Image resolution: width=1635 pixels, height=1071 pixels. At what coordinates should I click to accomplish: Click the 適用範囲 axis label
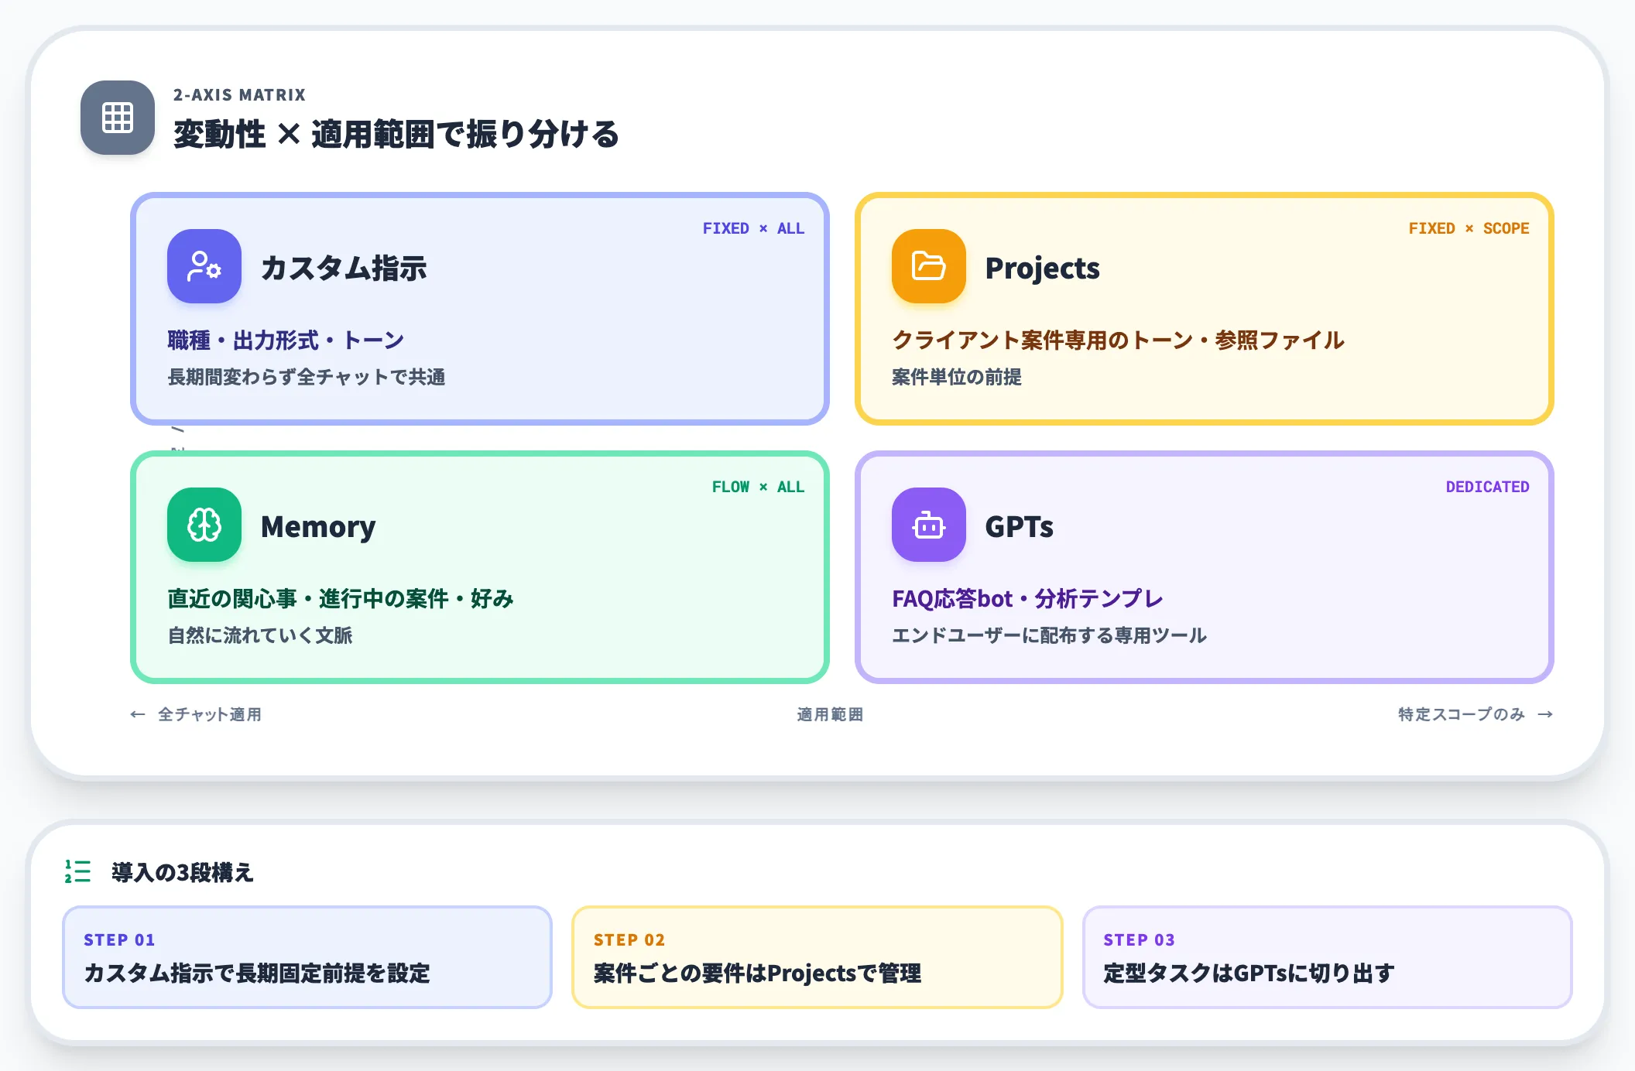830,714
